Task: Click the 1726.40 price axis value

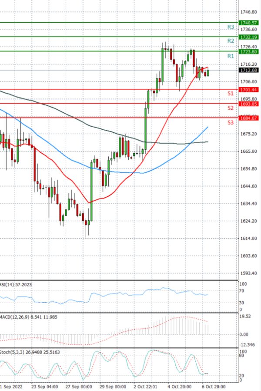Action: click(248, 47)
